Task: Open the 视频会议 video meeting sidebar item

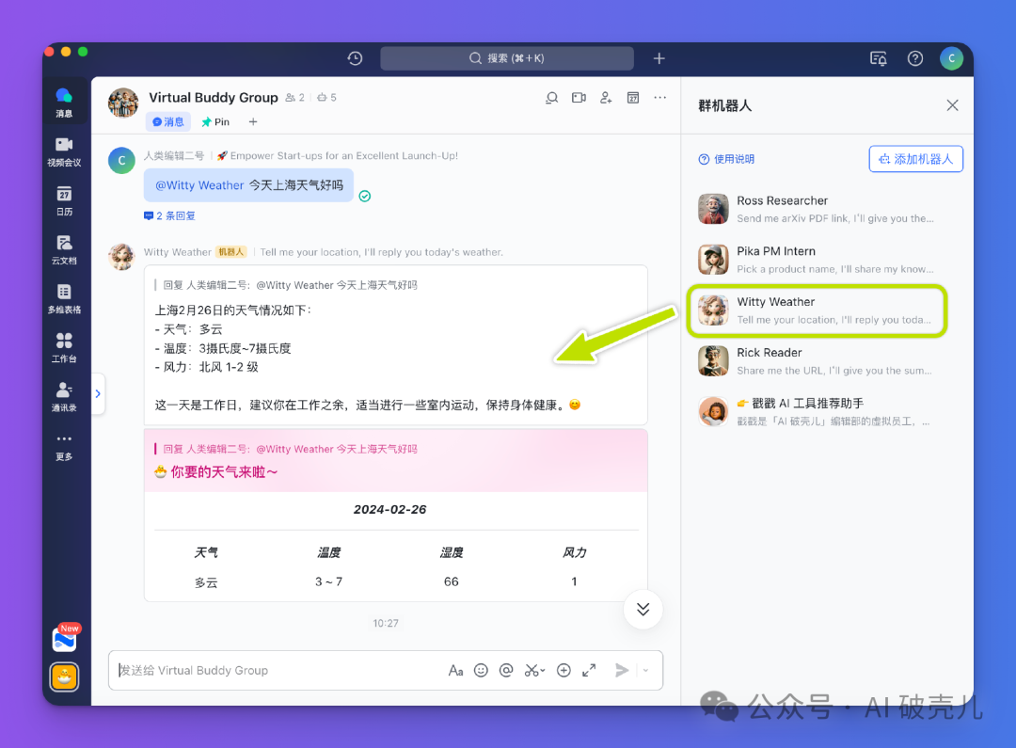Action: tap(64, 151)
